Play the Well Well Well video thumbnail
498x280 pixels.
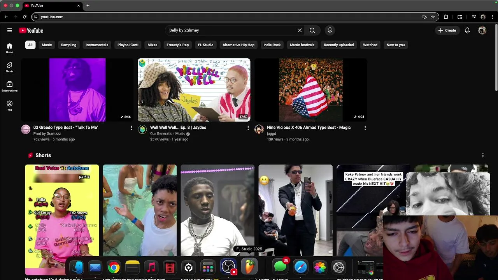click(194, 90)
